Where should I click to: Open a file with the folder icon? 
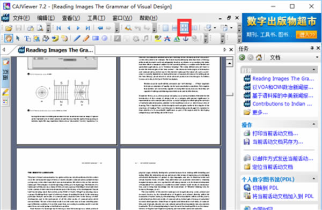click(9, 28)
